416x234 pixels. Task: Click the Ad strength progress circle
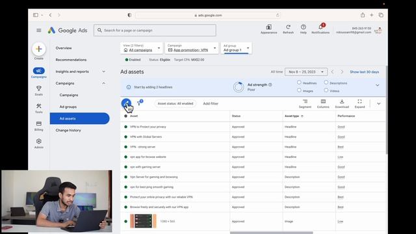tap(239, 86)
